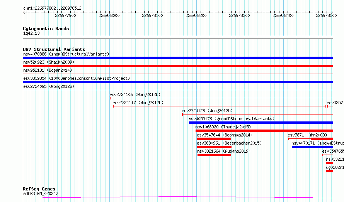This screenshot has height=202, width=344.
Task: Select the esv7871 (Ahn2009) label
Action: tap(307, 135)
